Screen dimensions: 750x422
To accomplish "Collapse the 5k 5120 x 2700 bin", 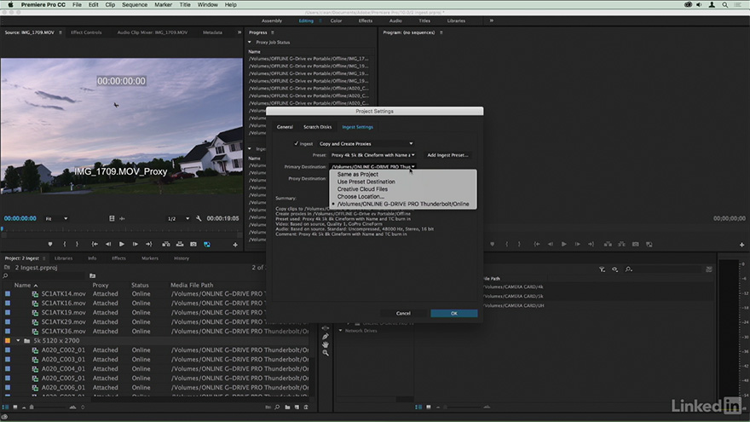I will (18, 341).
